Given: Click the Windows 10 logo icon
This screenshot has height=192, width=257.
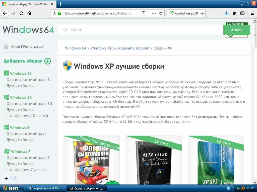Looking at the screenshot, I should pos(6,97).
